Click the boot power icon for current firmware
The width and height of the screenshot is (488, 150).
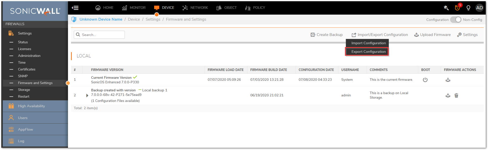point(425,80)
